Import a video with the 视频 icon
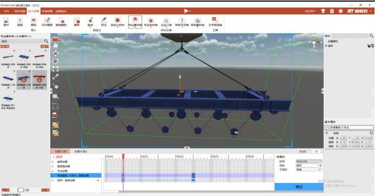The width and height of the screenshot is (375, 196). 20,22
